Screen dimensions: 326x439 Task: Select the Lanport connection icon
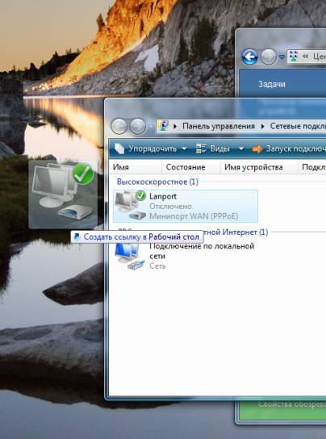[x=131, y=205]
